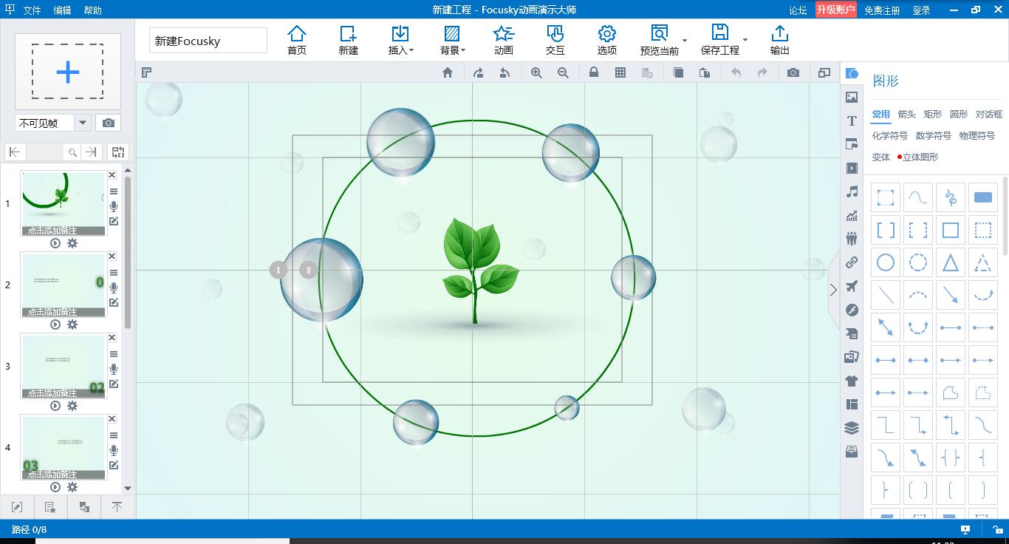
Task: Select the text tool in right sidebar
Action: point(852,121)
